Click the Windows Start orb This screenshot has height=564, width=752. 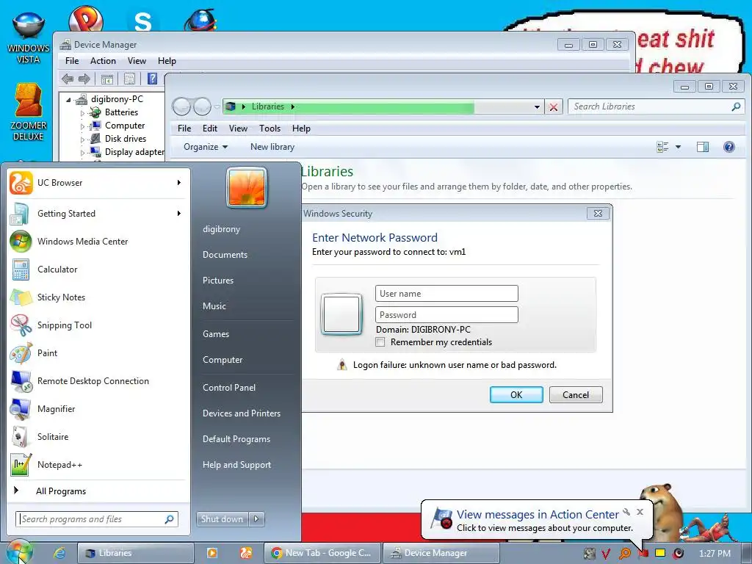pos(18,552)
